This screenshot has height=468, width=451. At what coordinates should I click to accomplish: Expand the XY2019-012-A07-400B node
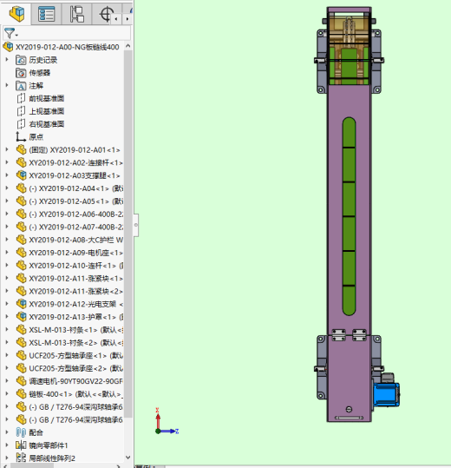pos(7,227)
